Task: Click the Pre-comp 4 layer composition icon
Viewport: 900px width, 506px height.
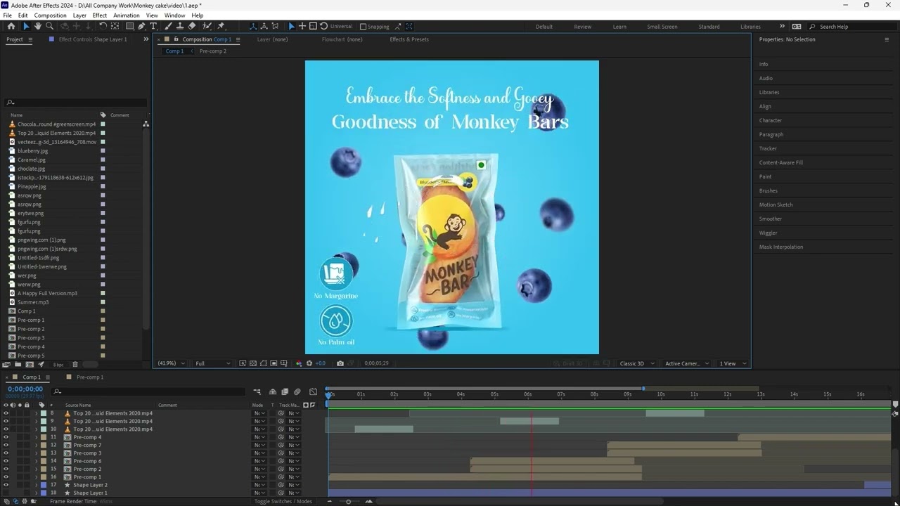Action: tap(67, 437)
